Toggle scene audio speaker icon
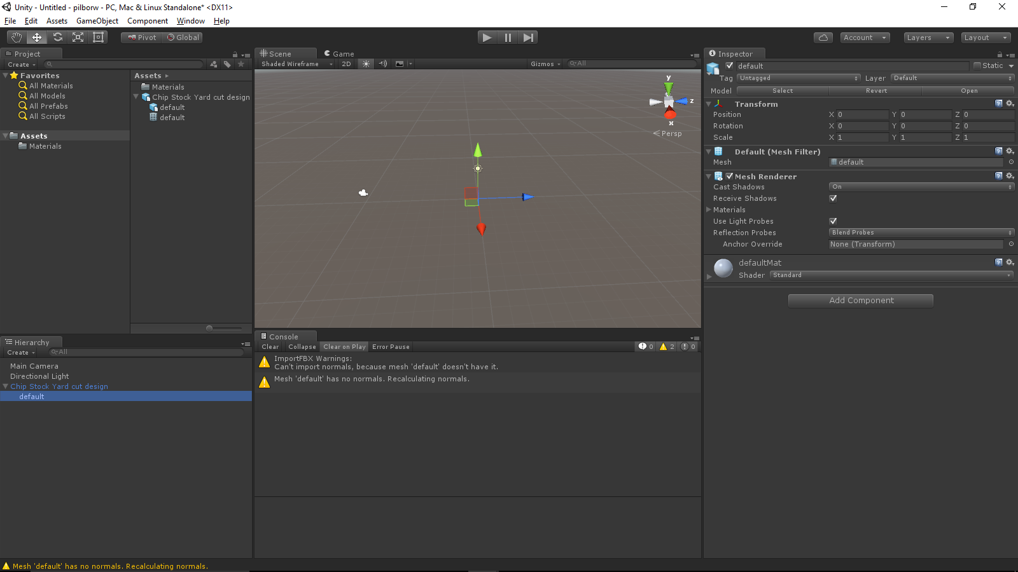This screenshot has height=572, width=1018. click(x=383, y=64)
